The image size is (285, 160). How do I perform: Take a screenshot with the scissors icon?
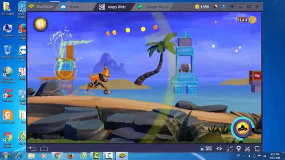coord(247,148)
